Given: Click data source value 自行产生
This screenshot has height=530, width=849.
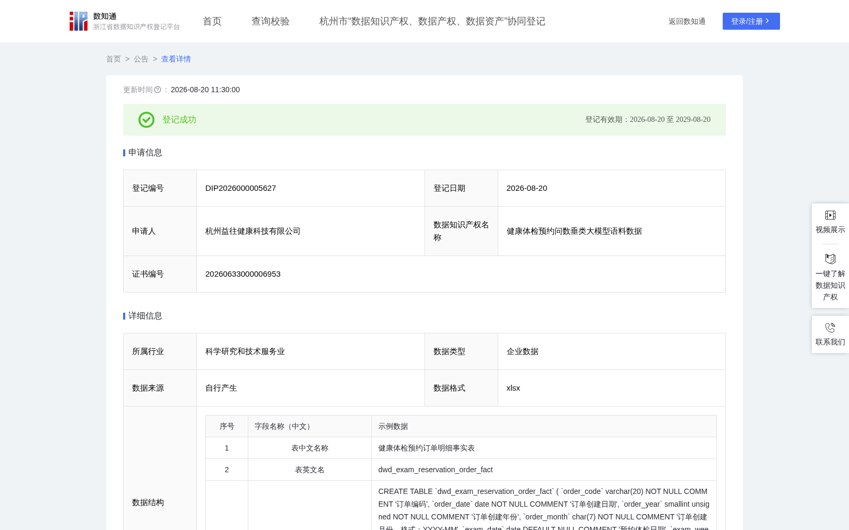Looking at the screenshot, I should coord(221,388).
